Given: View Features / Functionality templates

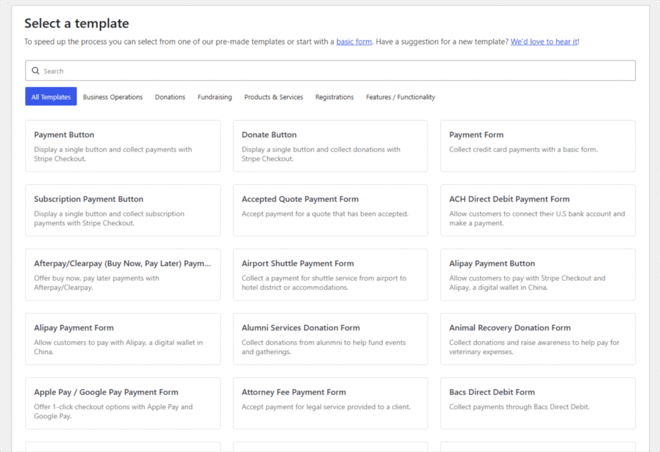Looking at the screenshot, I should coord(400,97).
